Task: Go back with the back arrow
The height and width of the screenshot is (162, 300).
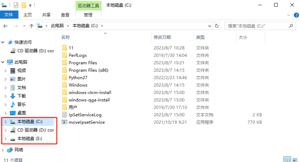Action: pos(5,26)
